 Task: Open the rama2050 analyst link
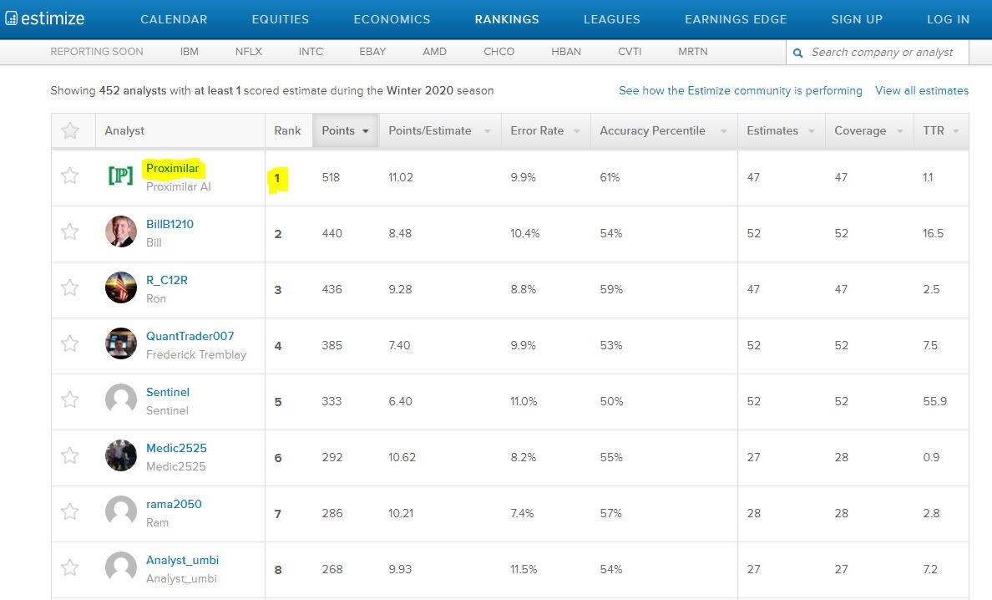click(x=174, y=504)
